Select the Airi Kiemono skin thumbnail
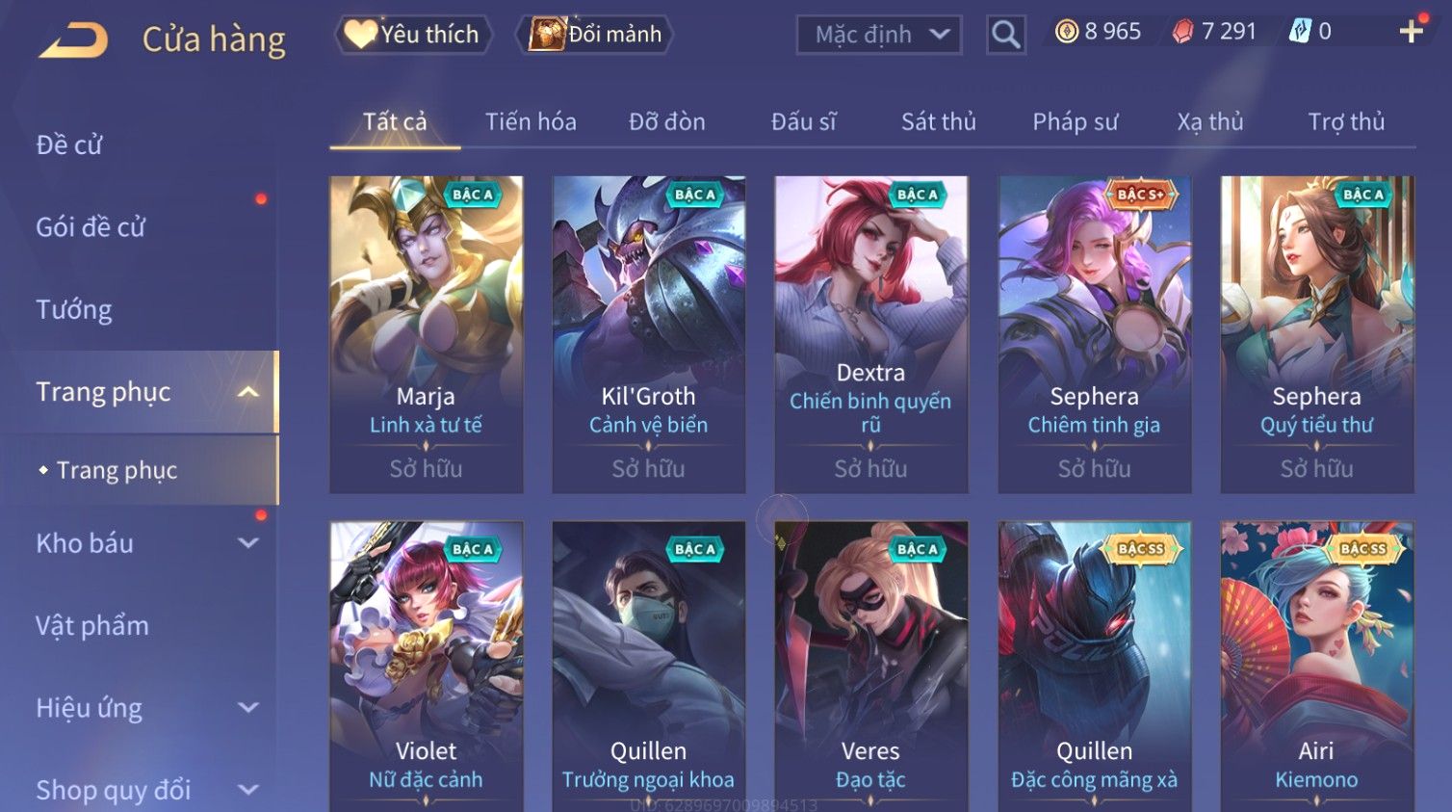The image size is (1452, 812). (x=1316, y=666)
